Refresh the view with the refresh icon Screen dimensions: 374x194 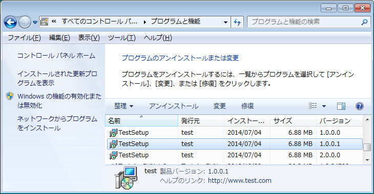237,22
